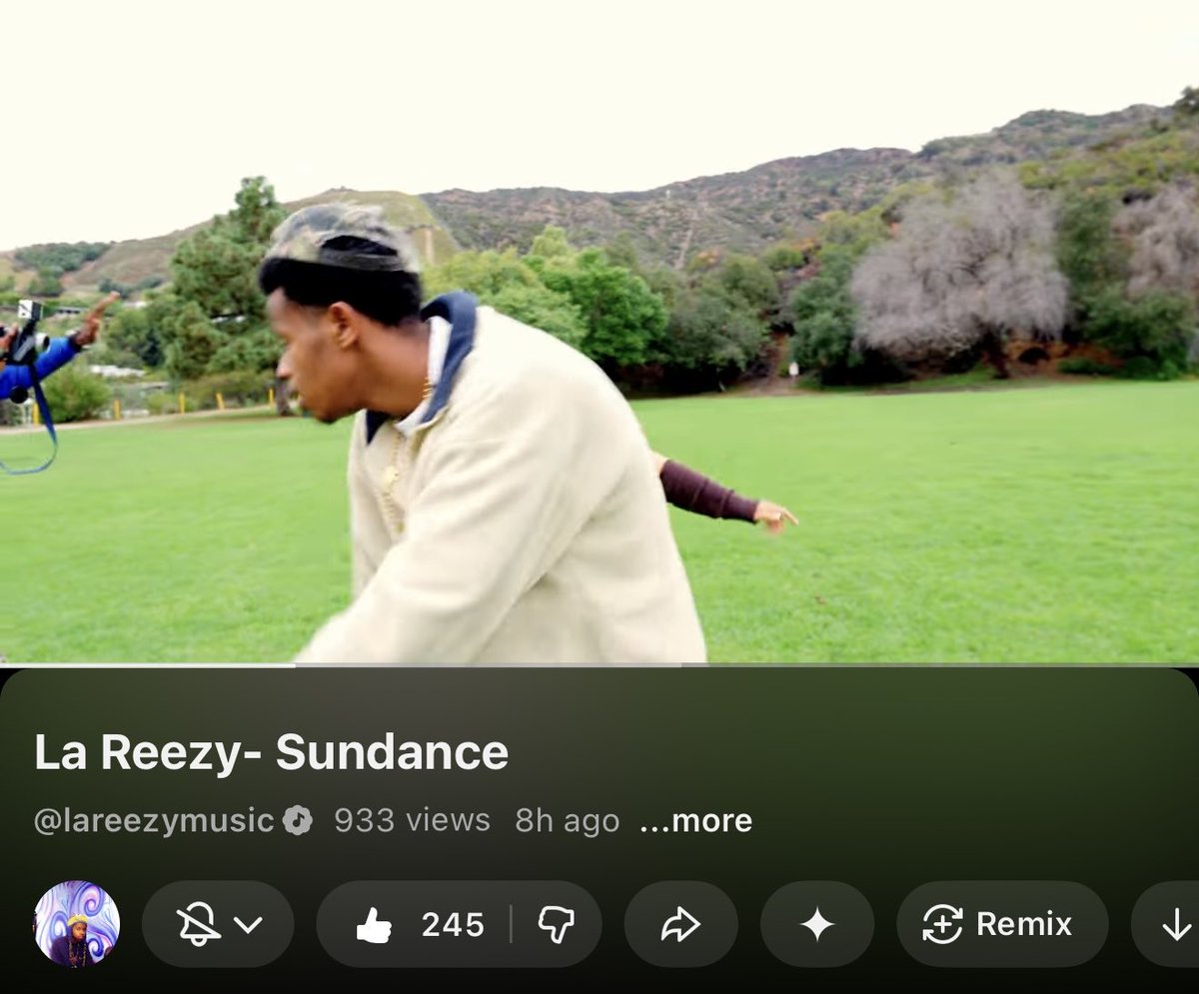Click the notification bell with slash icon

(198, 925)
